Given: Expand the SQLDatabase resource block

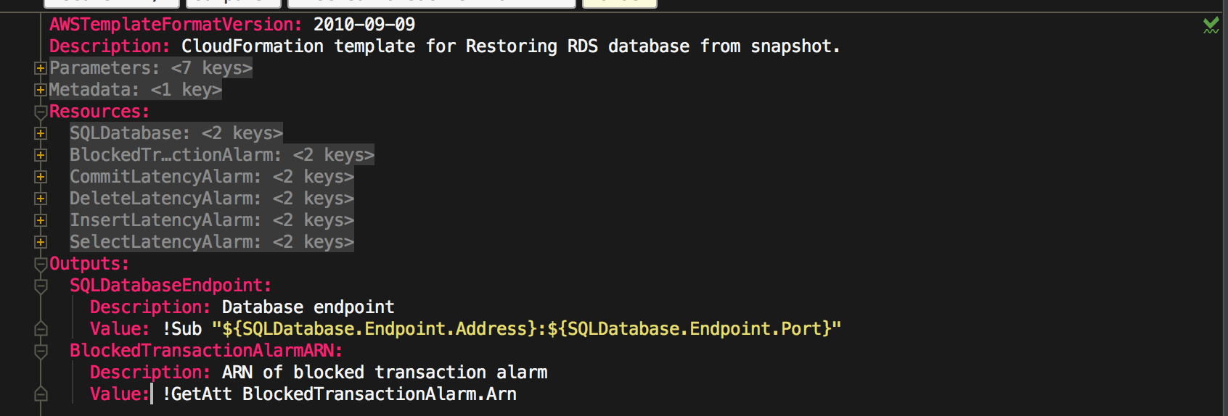Looking at the screenshot, I should tap(41, 133).
